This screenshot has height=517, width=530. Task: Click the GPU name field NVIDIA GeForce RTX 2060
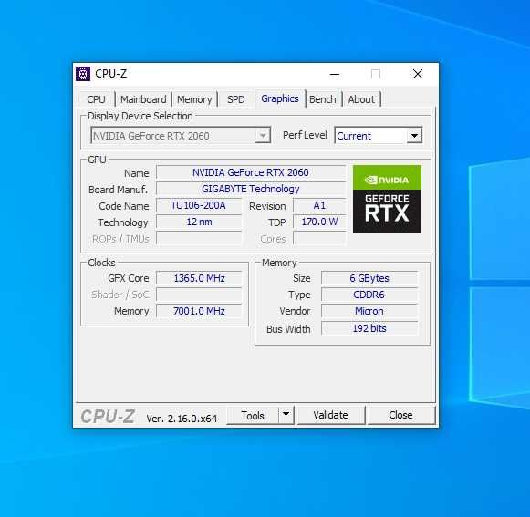tap(251, 172)
